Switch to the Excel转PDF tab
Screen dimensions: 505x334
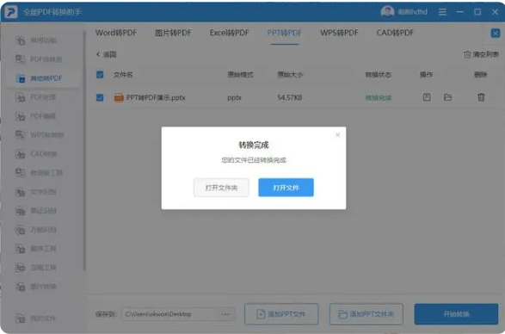pyautogui.click(x=230, y=33)
